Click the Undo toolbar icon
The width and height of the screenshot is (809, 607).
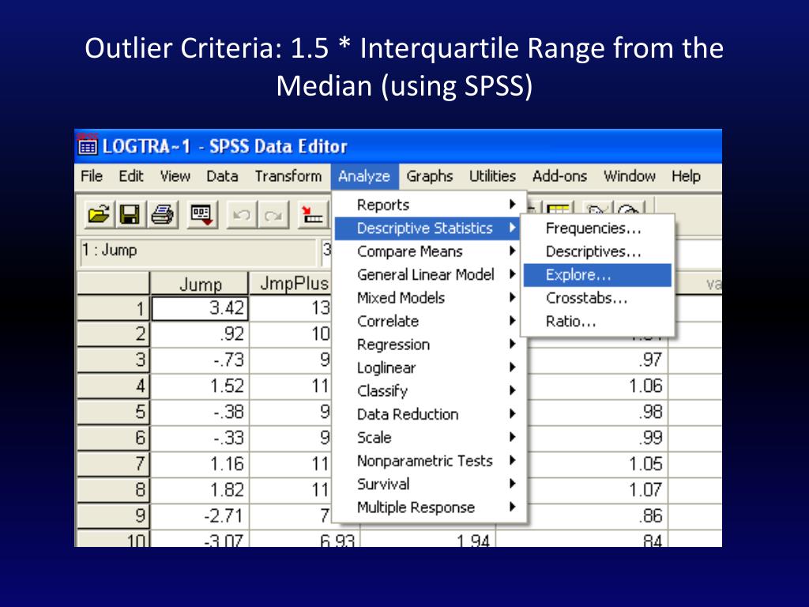242,214
